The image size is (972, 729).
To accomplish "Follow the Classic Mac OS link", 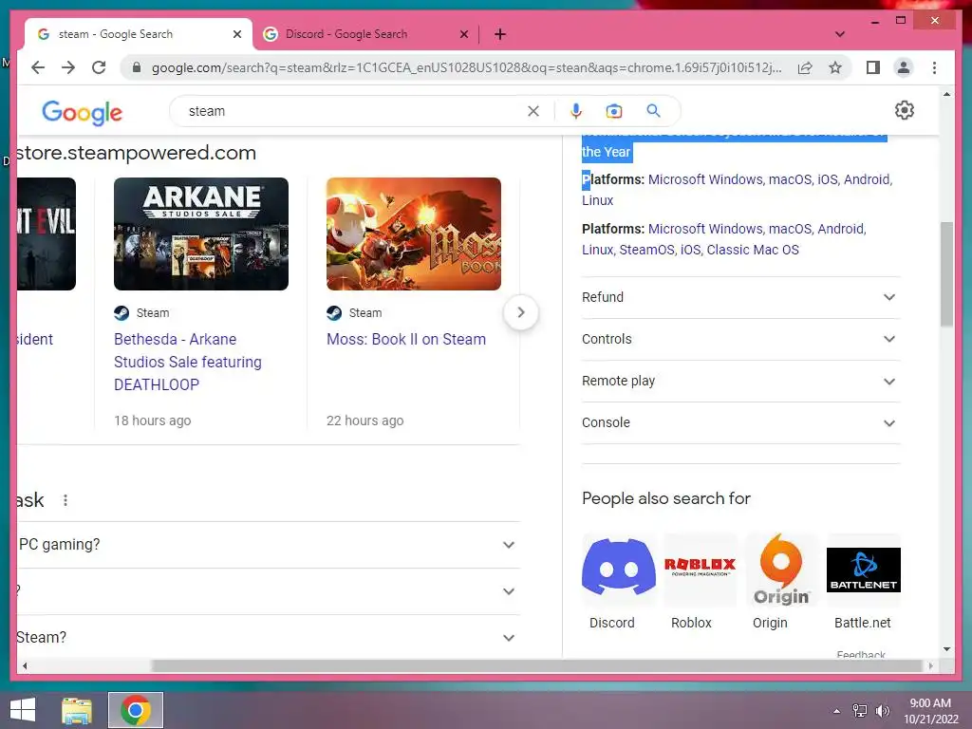I will click(x=753, y=250).
